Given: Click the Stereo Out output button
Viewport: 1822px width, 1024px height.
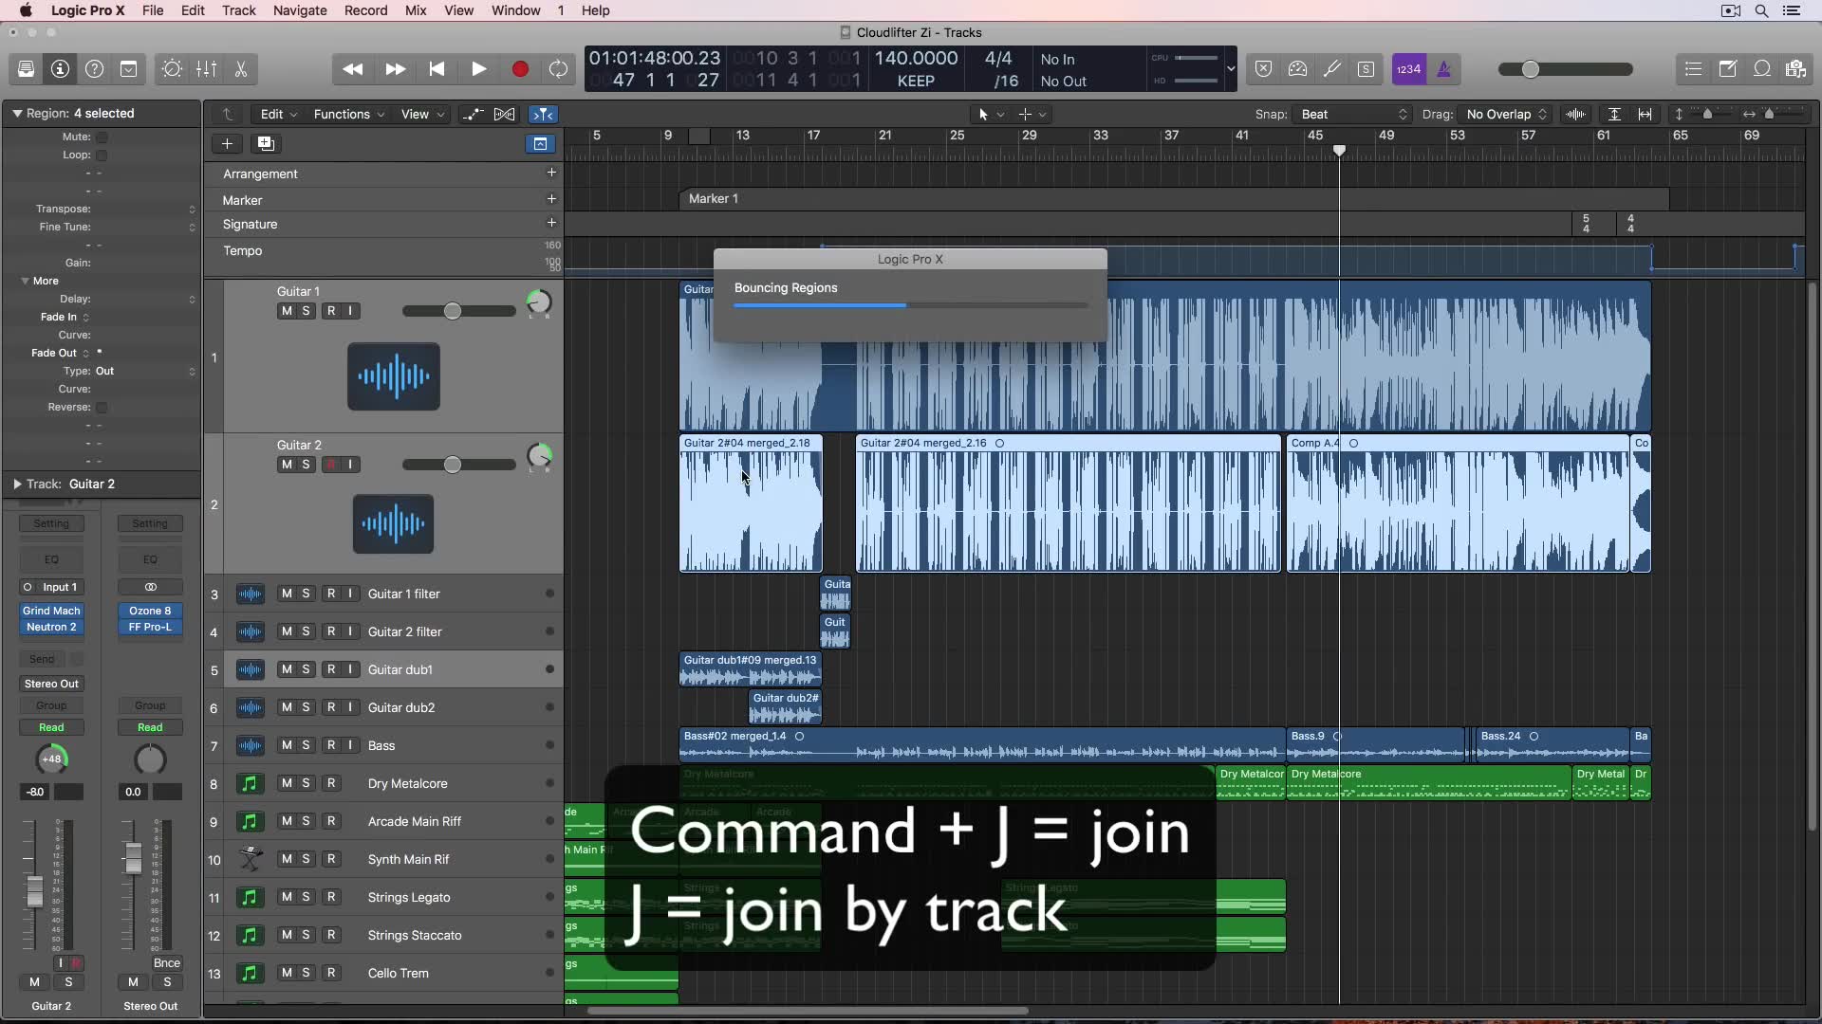Looking at the screenshot, I should 51,684.
